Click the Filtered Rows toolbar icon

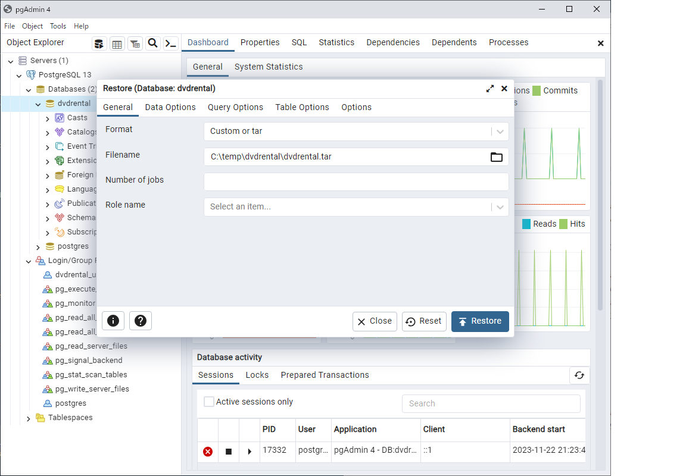[135, 43]
